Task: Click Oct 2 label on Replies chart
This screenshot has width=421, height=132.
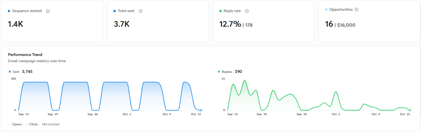Action: coord(336,114)
